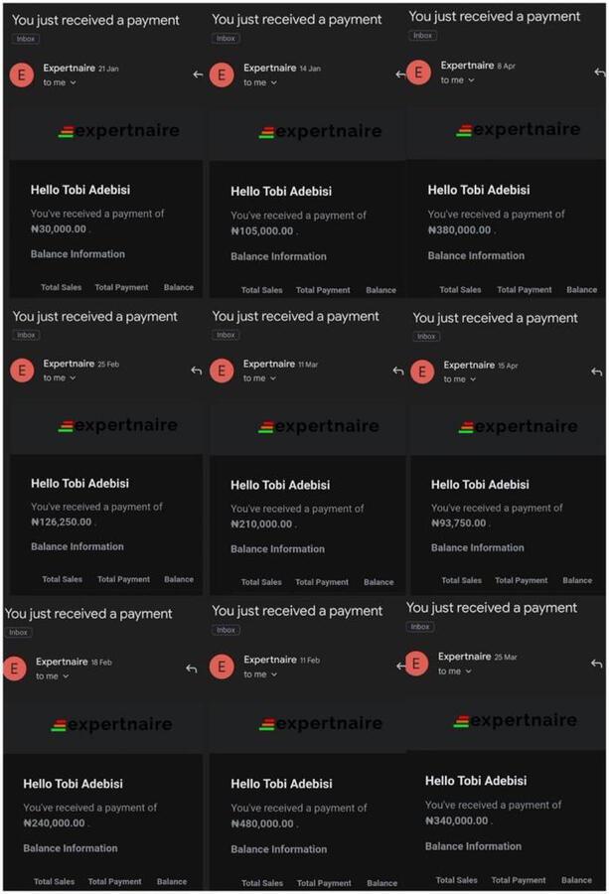The height and width of the screenshot is (894, 609).
Task: Click Inbox label on 21 Jan email
Action: (x=27, y=39)
